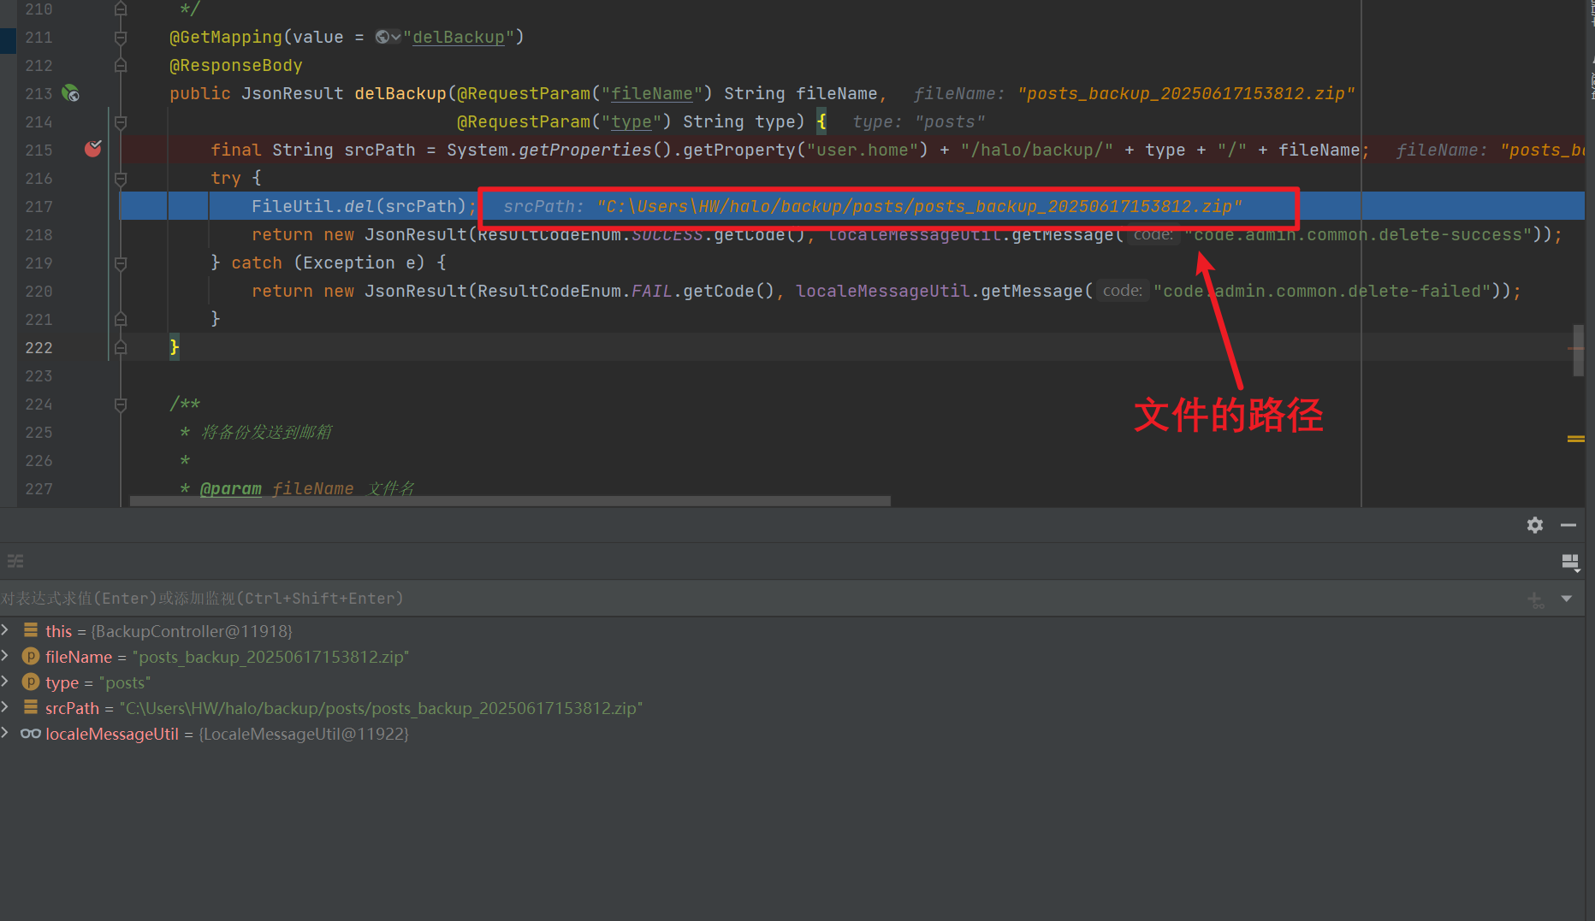
Task: Click the "delBackup" mapping URL link
Action: [x=459, y=37]
